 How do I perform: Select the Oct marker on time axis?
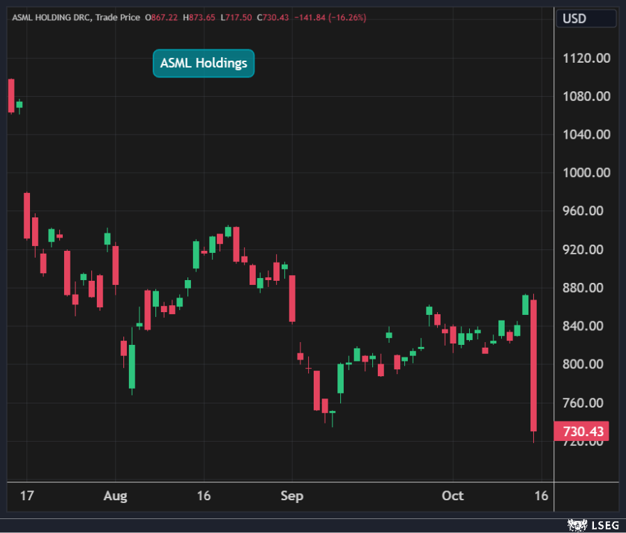pyautogui.click(x=452, y=496)
